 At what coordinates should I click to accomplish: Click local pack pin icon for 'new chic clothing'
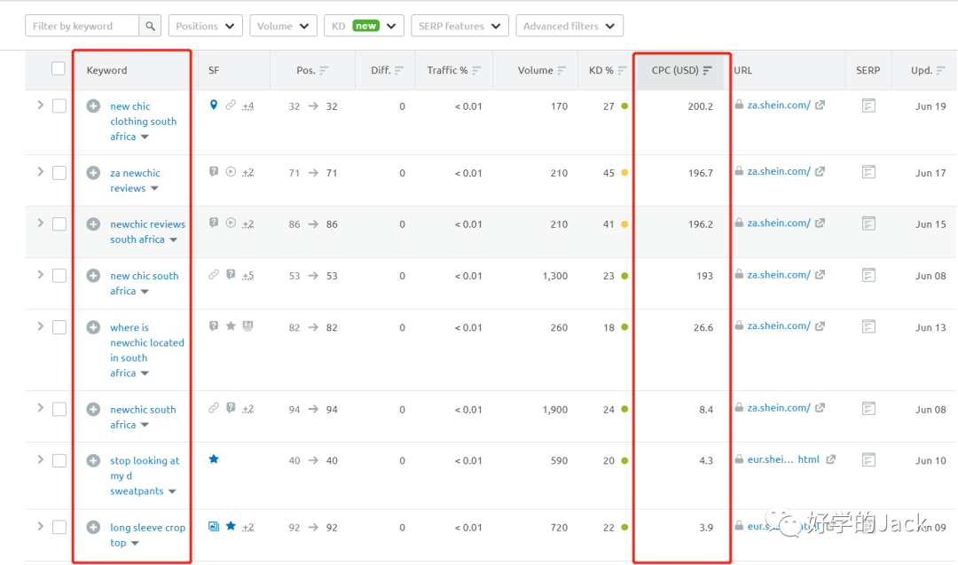[x=213, y=105]
